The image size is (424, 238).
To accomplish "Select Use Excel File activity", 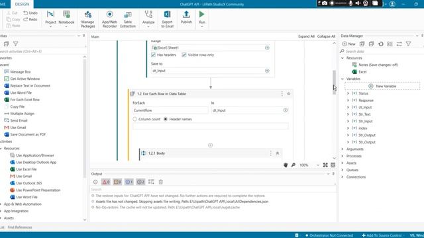I will click(23, 169).
